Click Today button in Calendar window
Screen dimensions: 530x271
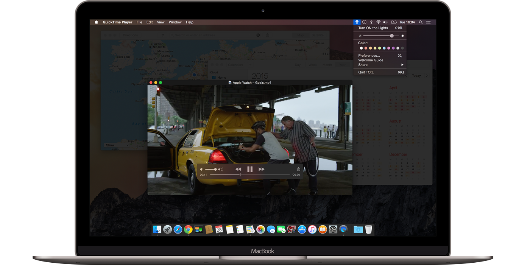coord(416,76)
